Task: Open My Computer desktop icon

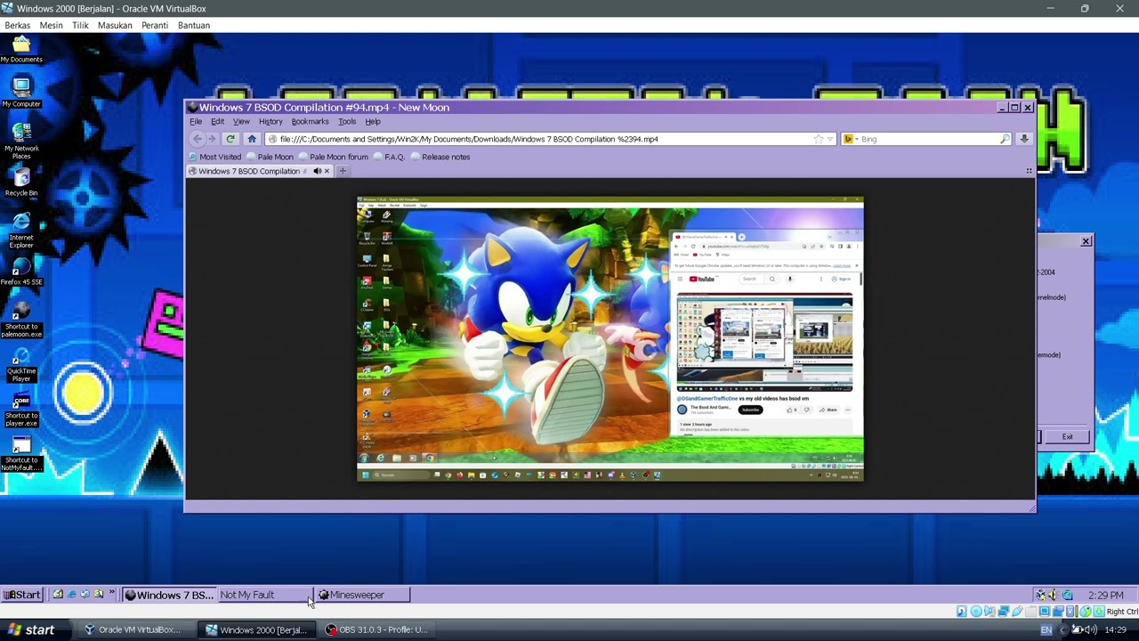Action: coord(21,93)
